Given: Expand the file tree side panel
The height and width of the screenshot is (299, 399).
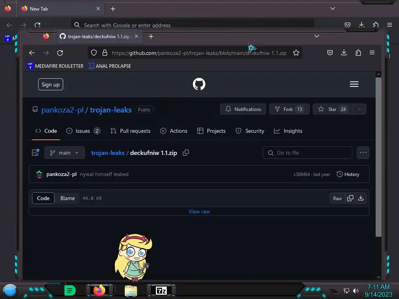Looking at the screenshot, I should point(35,152).
